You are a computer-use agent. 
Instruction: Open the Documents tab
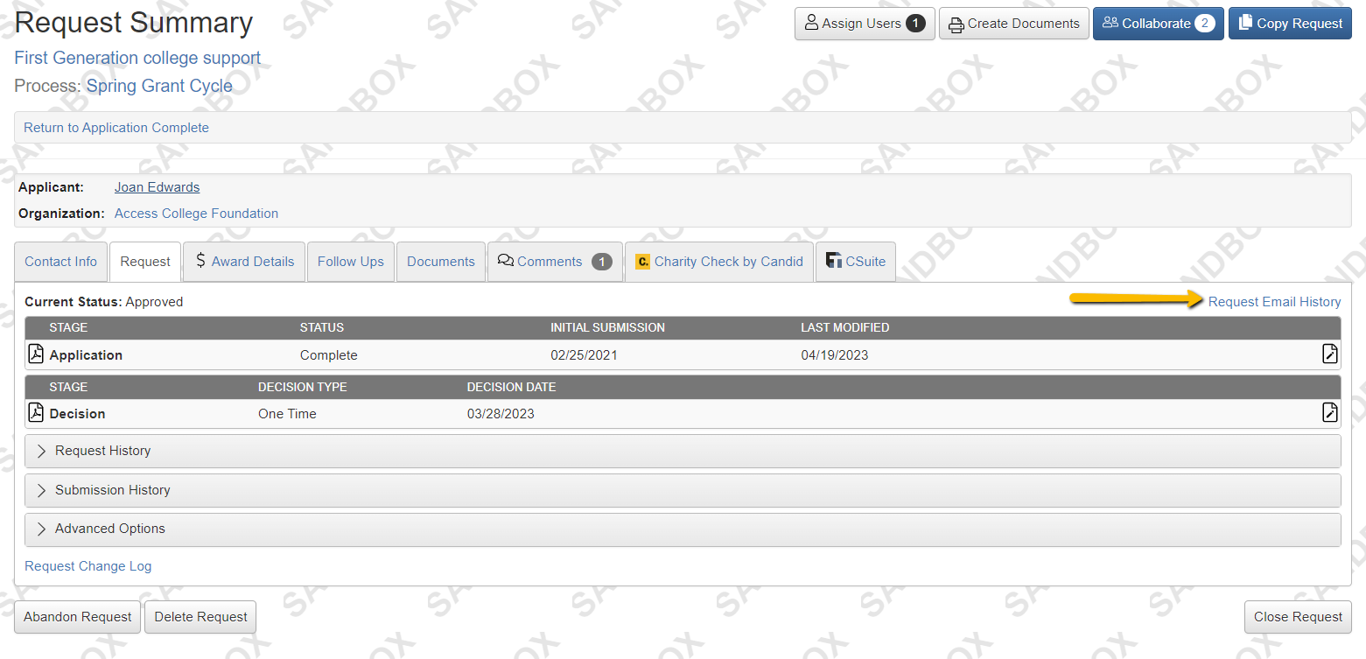coord(441,262)
